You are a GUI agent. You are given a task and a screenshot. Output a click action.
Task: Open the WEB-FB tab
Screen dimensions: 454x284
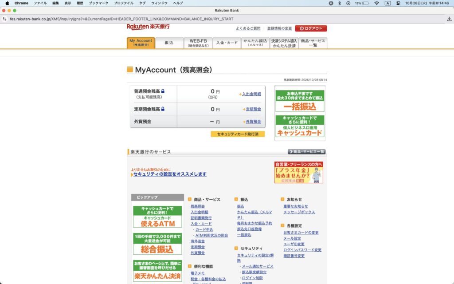point(198,43)
